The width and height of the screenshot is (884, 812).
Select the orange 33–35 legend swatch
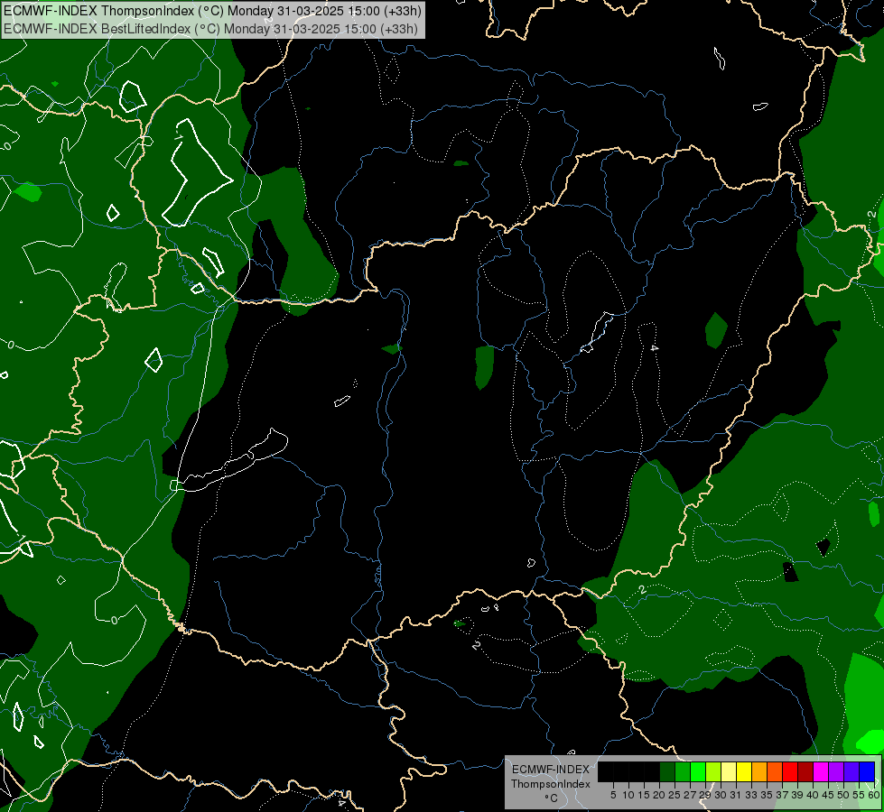point(759,771)
